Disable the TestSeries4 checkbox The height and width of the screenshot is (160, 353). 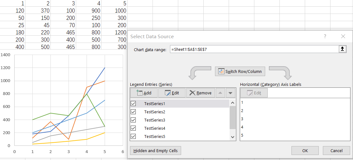[133, 128]
